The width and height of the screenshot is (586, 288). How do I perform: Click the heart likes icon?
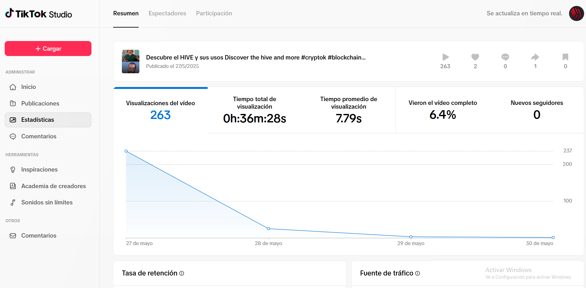click(x=475, y=57)
